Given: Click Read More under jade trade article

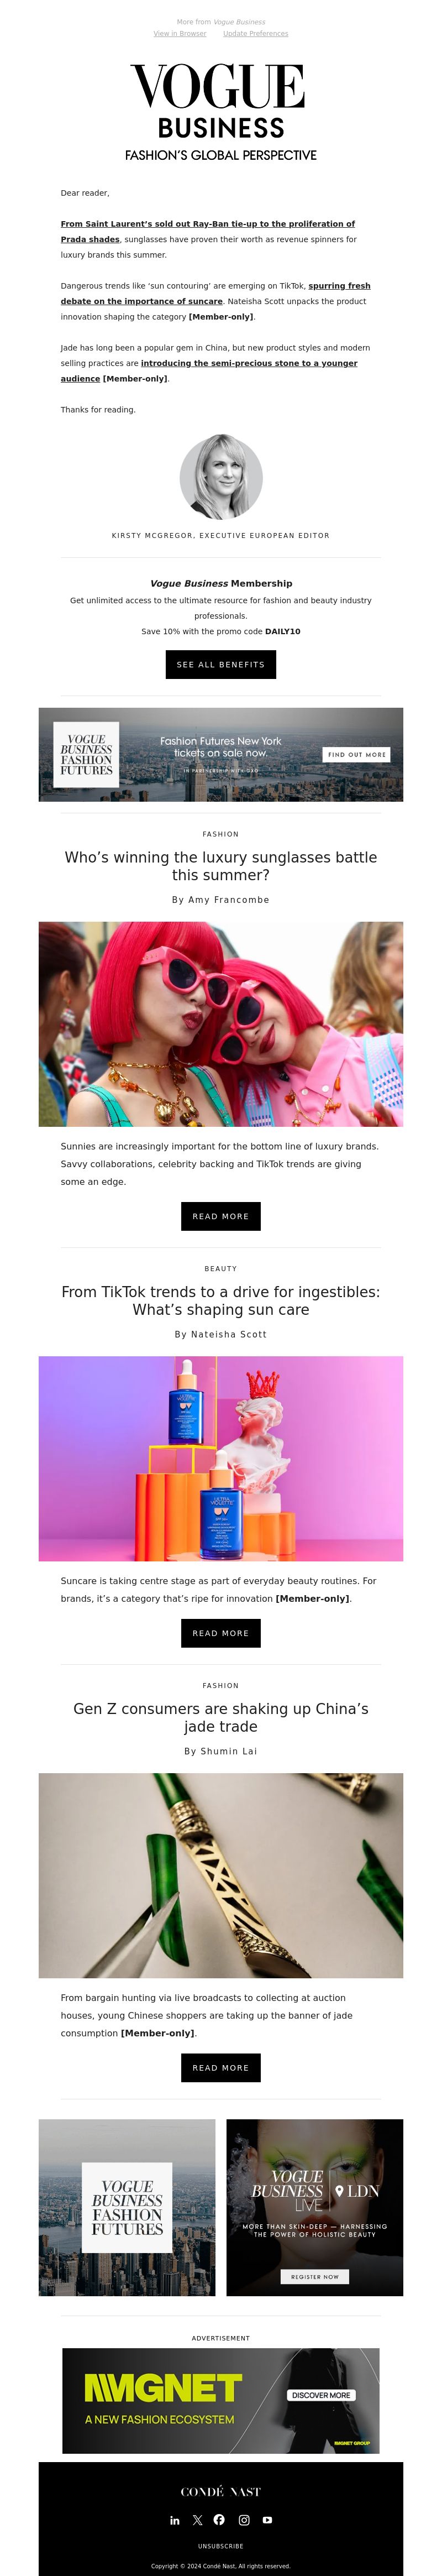Looking at the screenshot, I should 221,2068.
